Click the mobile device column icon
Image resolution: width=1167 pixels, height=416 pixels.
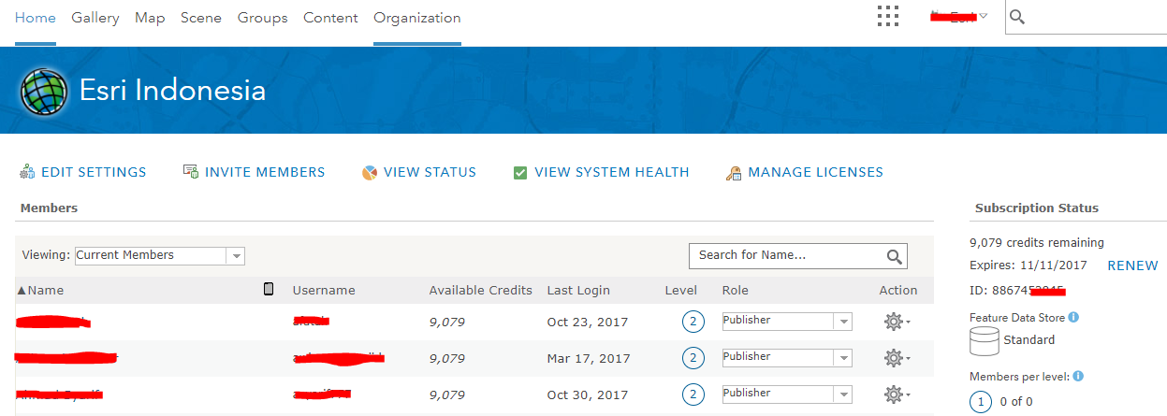tap(269, 289)
